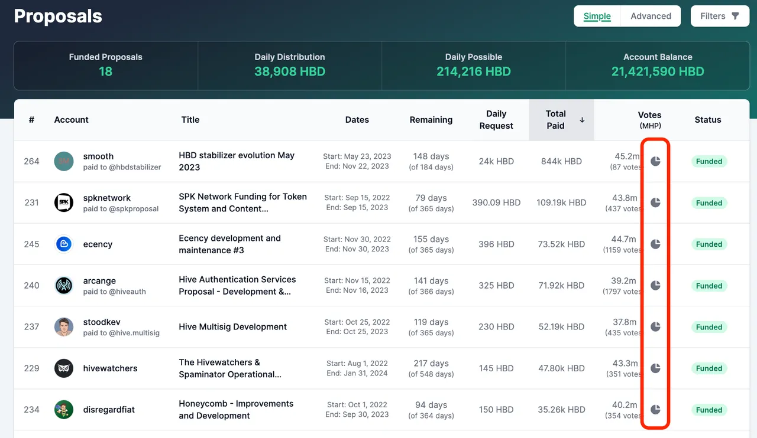Image resolution: width=757 pixels, height=438 pixels.
Task: Open vote pie chart for ecency proposal
Action: [655, 244]
